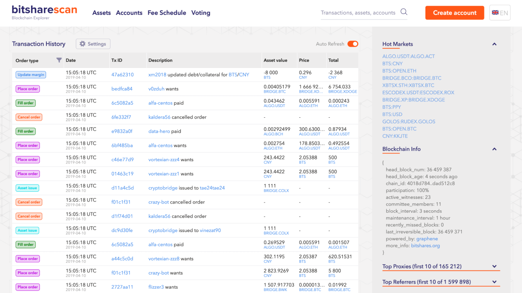
Task: Switch to the Fee Schedule page
Action: point(167,12)
